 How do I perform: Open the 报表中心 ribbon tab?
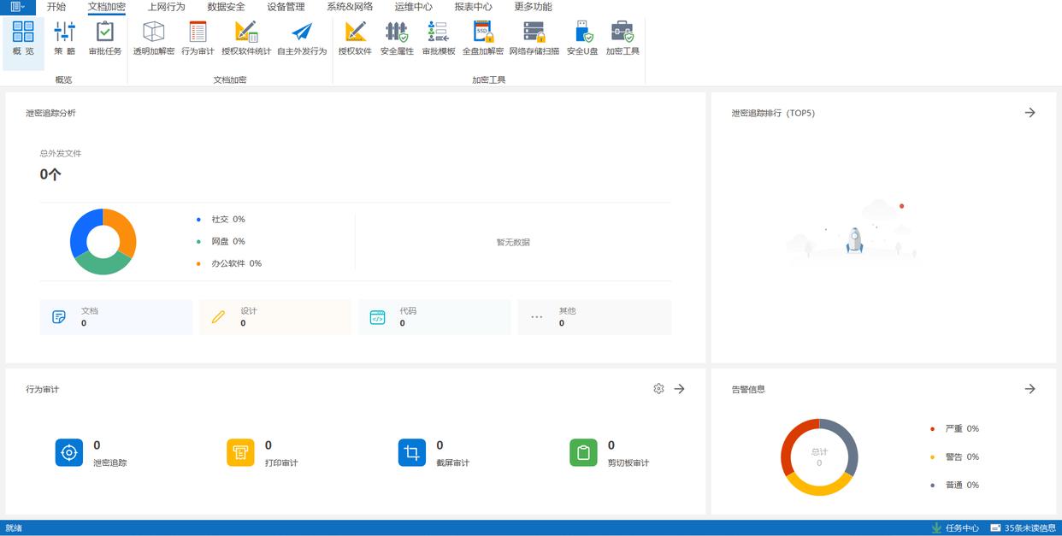click(473, 7)
